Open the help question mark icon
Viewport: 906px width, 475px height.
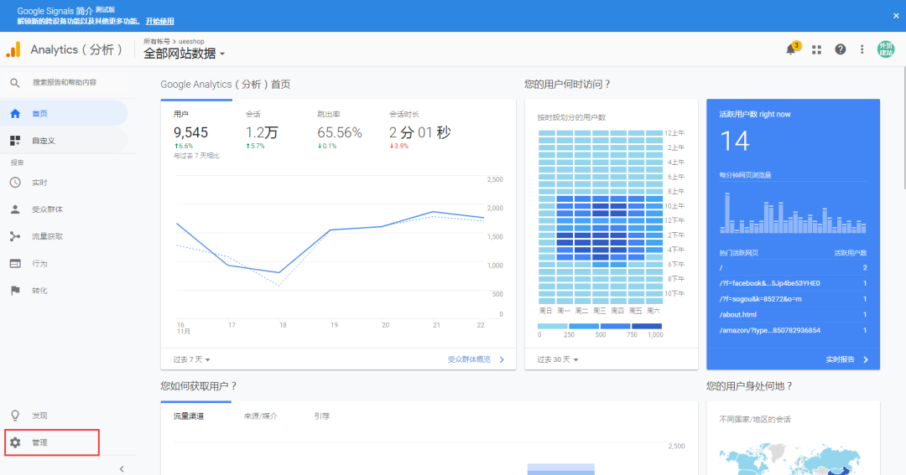840,49
